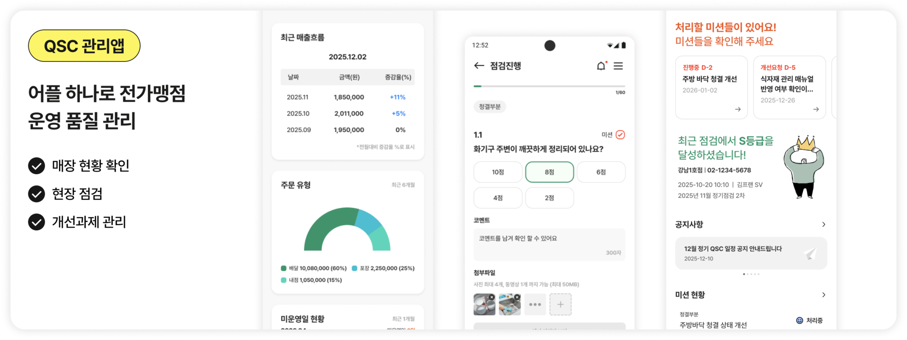Image resolution: width=907 pixels, height=340 pixels.
Task: Click the notice carousel pagination dots
Action: 751,274
